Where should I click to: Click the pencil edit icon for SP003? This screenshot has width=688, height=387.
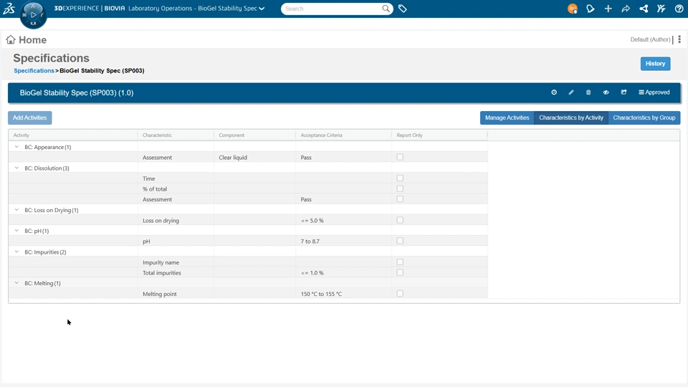coord(571,92)
